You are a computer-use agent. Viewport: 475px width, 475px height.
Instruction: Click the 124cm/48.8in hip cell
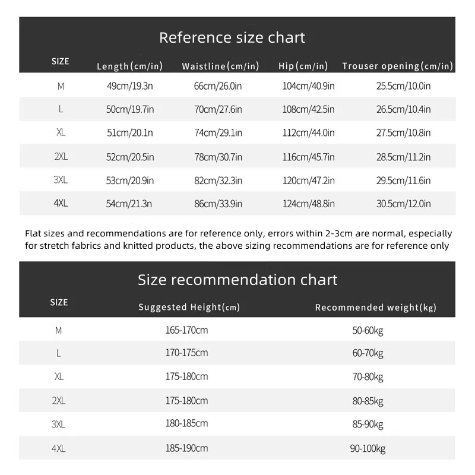(x=308, y=204)
